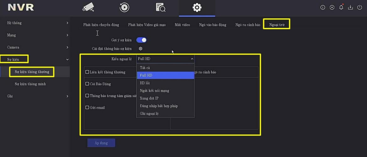The width and height of the screenshot is (367, 157).
Task: Check the Còi Báo Động checkbox
Action: (x=88, y=84)
